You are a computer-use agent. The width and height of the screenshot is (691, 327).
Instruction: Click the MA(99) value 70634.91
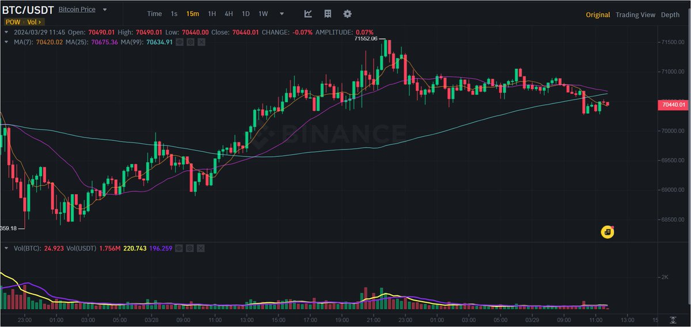pos(161,42)
